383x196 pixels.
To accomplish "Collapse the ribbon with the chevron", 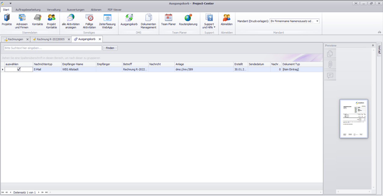I will (379, 32).
